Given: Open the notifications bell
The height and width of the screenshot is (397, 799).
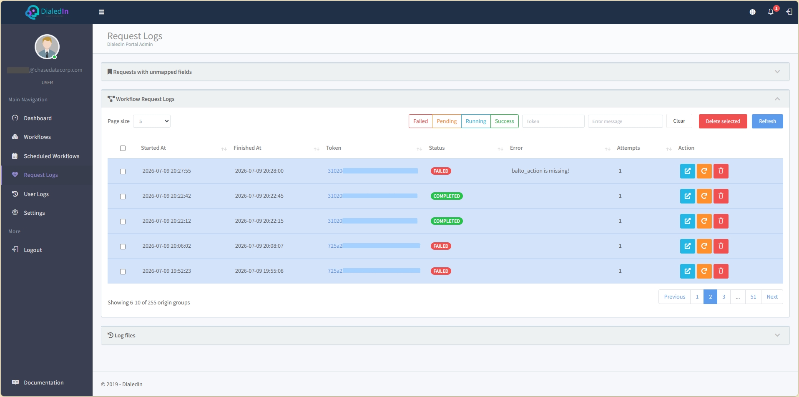Looking at the screenshot, I should point(771,12).
